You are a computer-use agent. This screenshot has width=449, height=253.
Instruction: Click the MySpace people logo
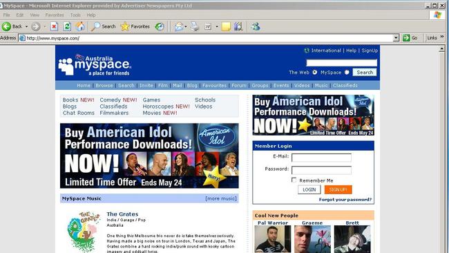click(66, 67)
